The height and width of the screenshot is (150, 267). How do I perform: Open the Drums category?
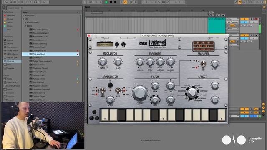pyautogui.click(x=10, y=44)
